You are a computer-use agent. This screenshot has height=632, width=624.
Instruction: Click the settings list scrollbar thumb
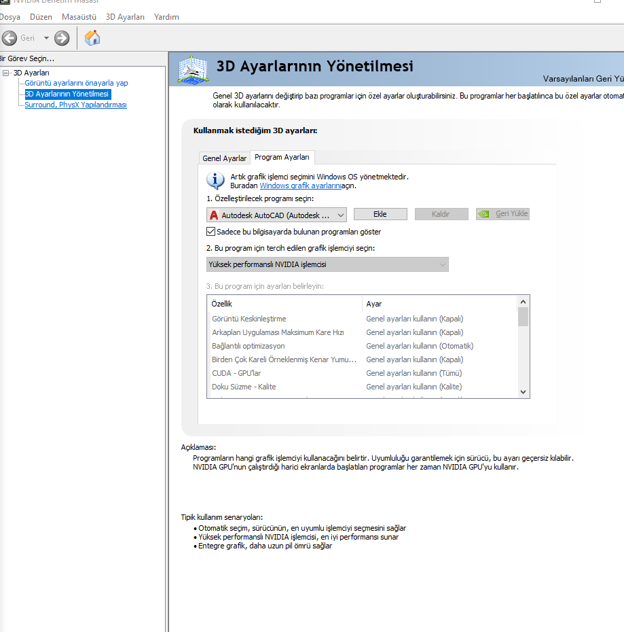tap(523, 317)
